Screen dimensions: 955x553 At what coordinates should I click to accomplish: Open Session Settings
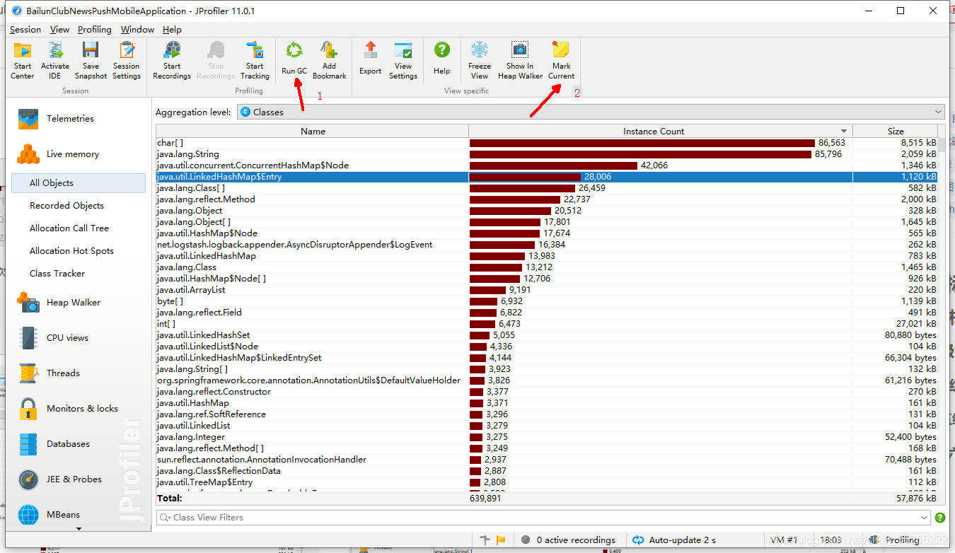(x=127, y=60)
